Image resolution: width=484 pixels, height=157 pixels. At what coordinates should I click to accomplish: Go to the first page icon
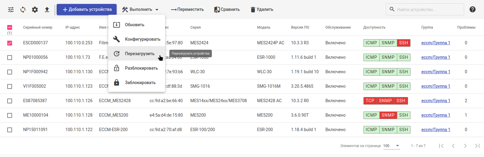point(441,146)
